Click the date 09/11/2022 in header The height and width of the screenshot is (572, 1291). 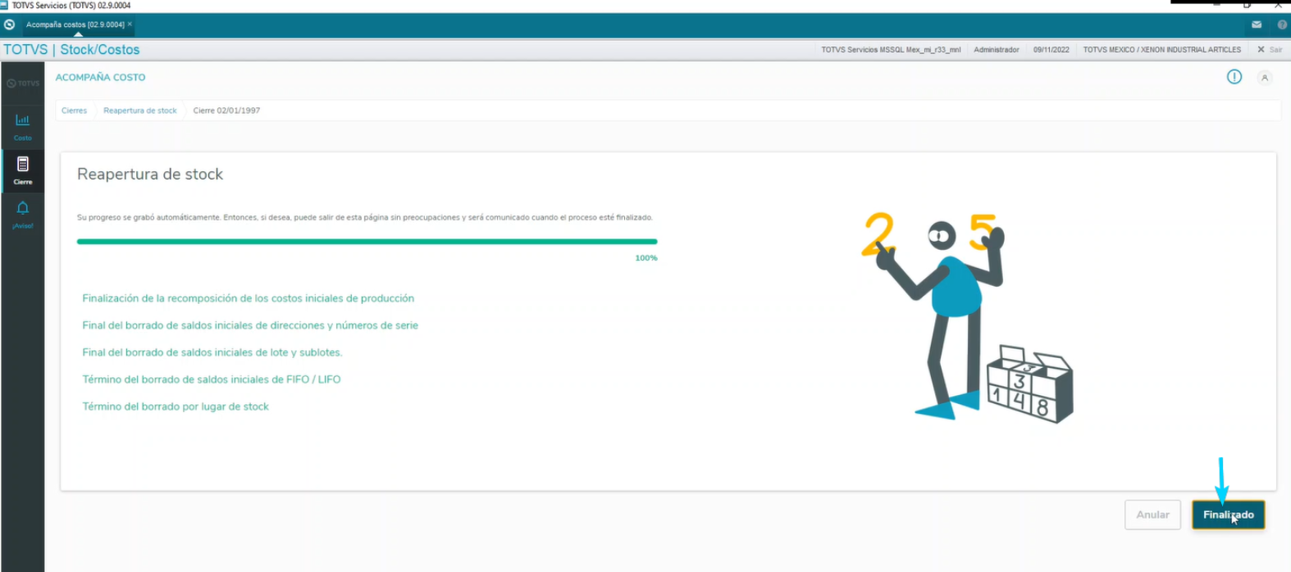(x=1052, y=50)
